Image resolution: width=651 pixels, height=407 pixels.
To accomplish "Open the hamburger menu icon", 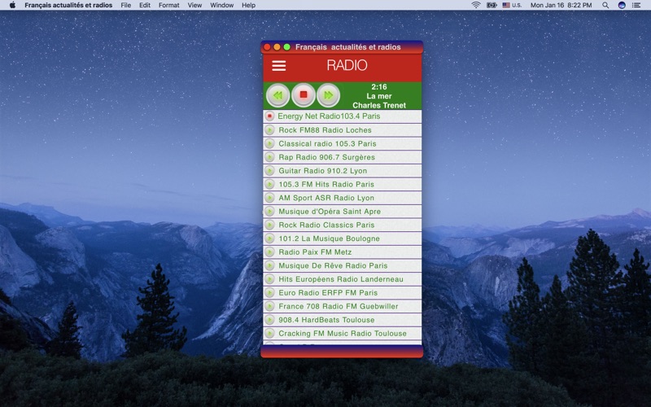I will [x=278, y=66].
